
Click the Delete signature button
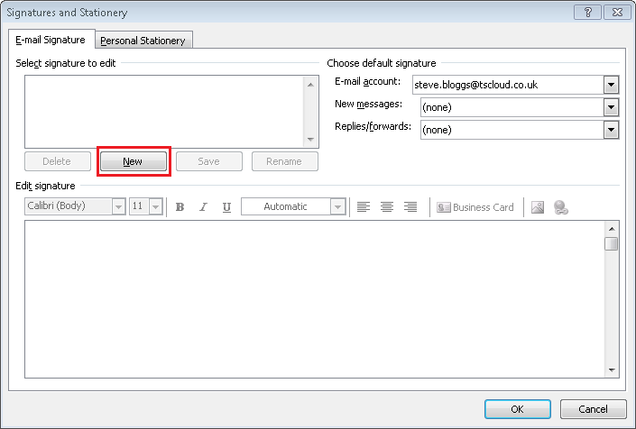tap(58, 161)
